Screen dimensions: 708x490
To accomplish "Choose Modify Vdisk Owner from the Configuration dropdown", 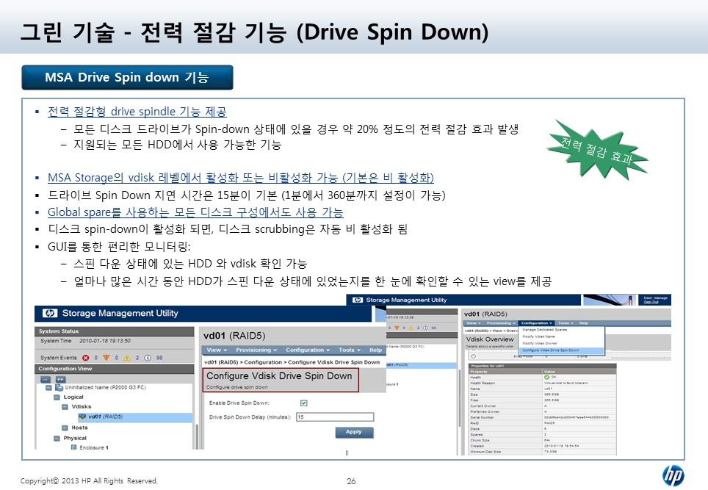I will (x=540, y=343).
